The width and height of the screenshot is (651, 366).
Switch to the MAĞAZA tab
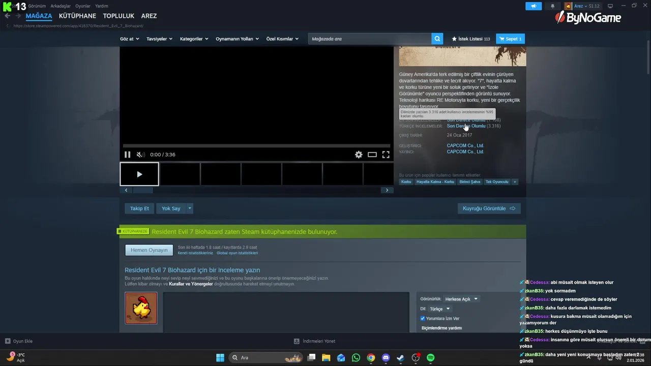pos(39,16)
